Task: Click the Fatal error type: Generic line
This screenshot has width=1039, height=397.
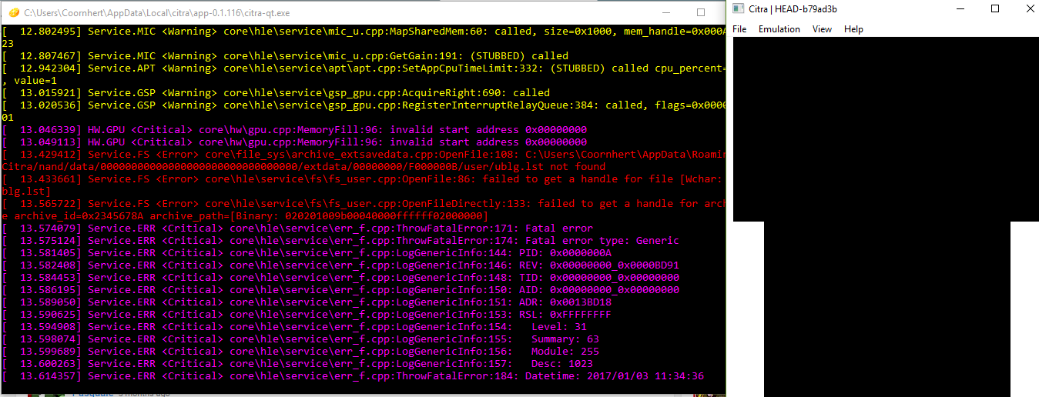Action: pyautogui.click(x=340, y=241)
